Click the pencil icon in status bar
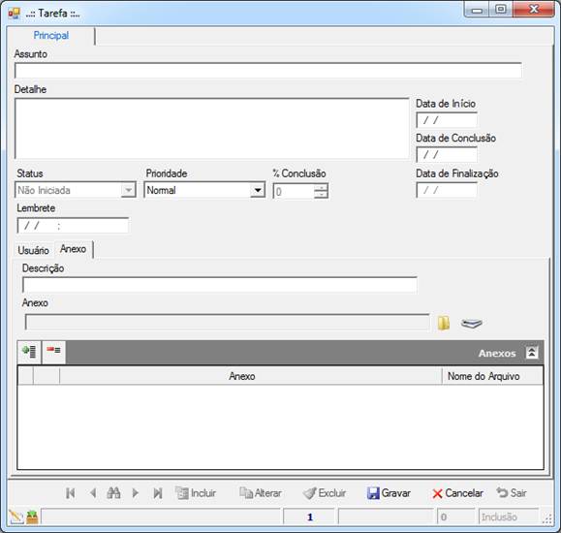Viewport: 561px width, 533px height. (16, 517)
